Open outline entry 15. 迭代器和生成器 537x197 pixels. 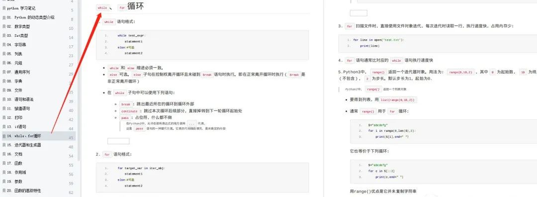[x=24, y=145]
